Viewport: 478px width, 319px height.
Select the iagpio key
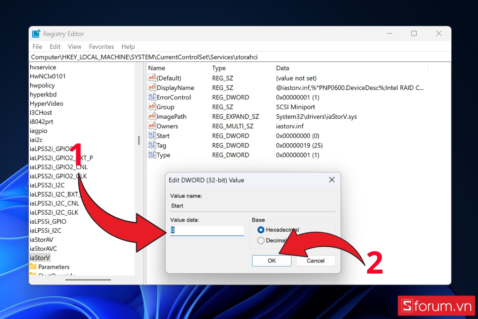[x=39, y=131]
